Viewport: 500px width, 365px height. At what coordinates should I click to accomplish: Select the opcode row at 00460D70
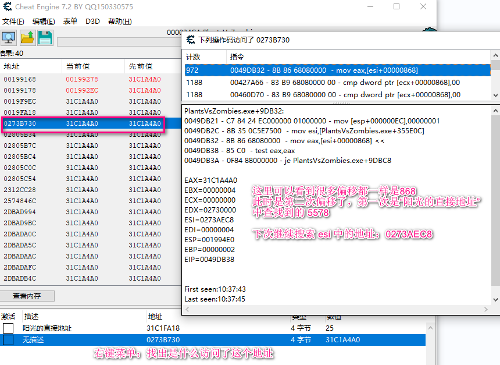337,94
